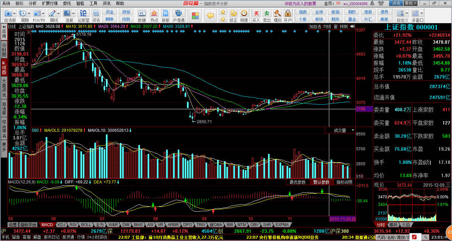Viewport: 452px width, 241px height.
Task: Open the 论股堂 forum icon
Action: coord(83,13)
